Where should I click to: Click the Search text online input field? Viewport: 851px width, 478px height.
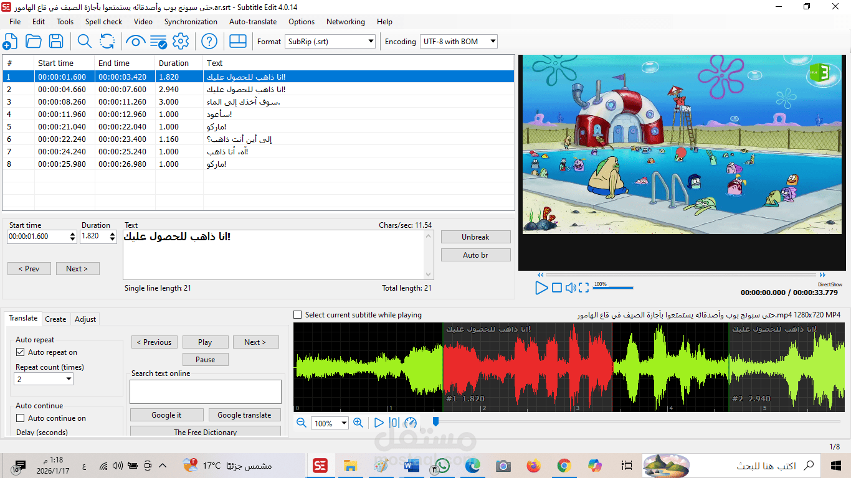pos(206,392)
